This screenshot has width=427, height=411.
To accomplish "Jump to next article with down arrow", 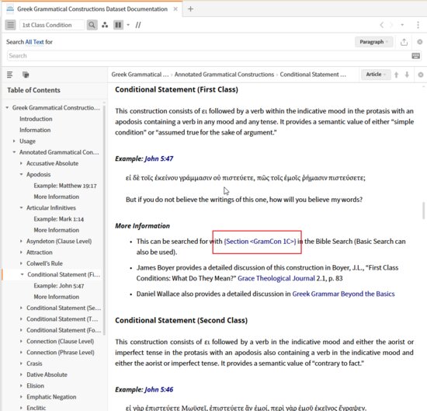I will pyautogui.click(x=407, y=75).
